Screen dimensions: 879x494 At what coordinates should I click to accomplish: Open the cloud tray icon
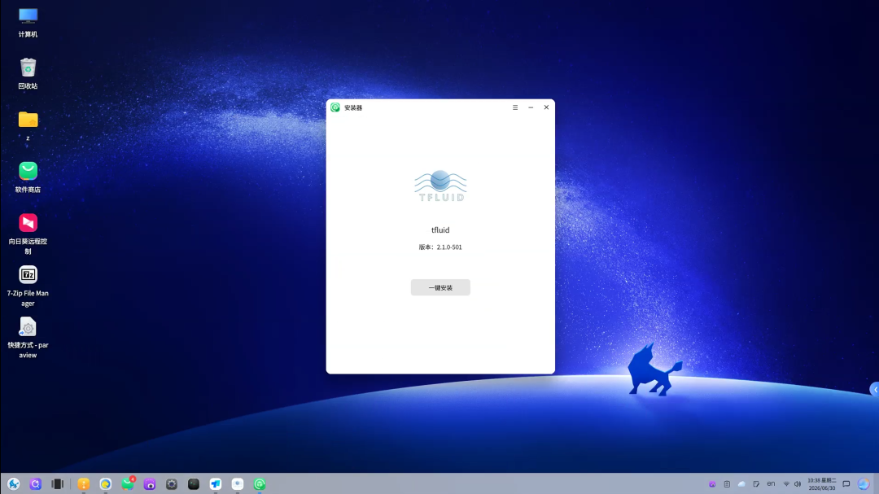click(741, 484)
